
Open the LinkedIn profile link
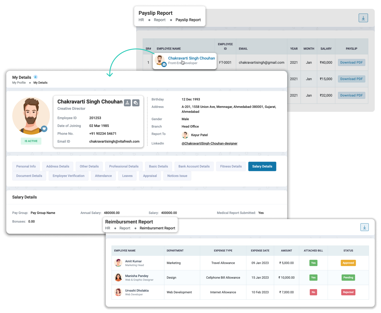coord(210,143)
